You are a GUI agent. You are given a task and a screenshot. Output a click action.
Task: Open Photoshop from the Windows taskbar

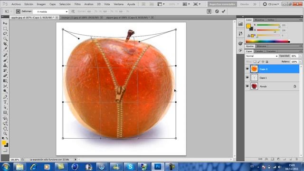[158, 167]
